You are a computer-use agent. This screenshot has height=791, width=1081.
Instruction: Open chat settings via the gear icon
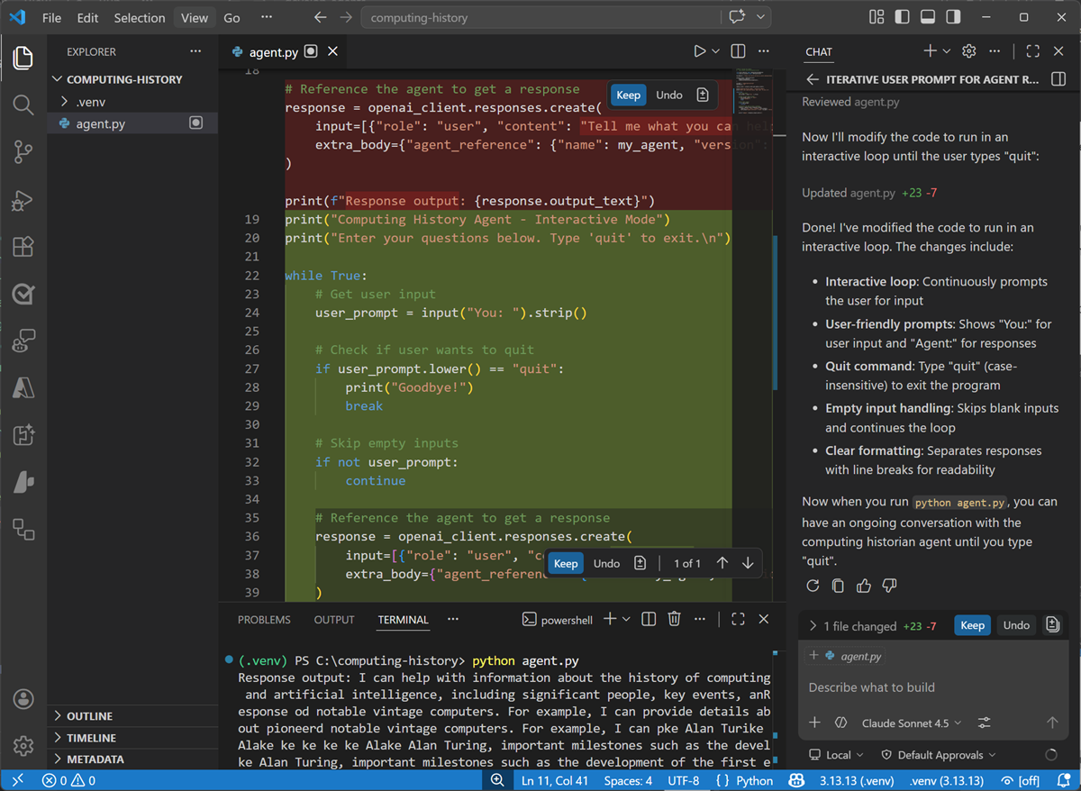[967, 51]
